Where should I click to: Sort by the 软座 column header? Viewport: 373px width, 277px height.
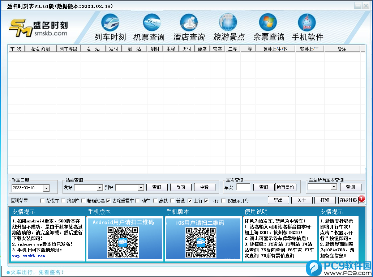pyautogui.click(x=218, y=49)
